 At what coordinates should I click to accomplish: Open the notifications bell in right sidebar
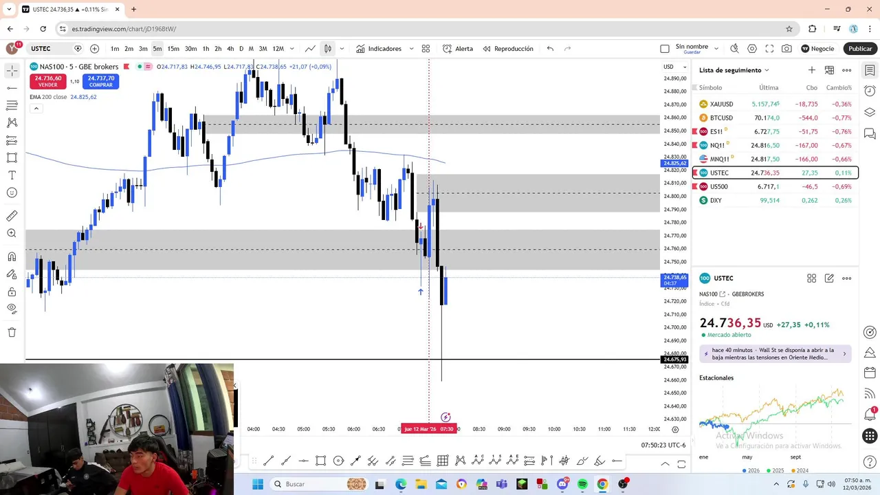(870, 415)
